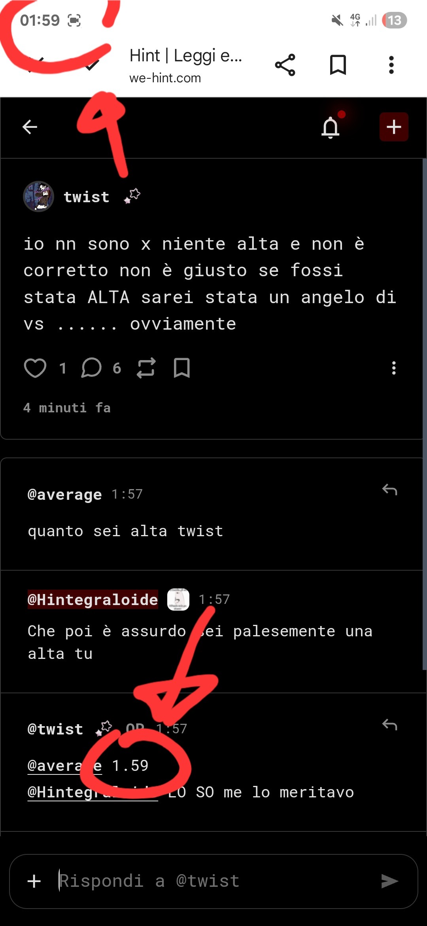Screen dimensions: 427x926
Task: Repost twist's post with repost icon
Action: (x=146, y=368)
